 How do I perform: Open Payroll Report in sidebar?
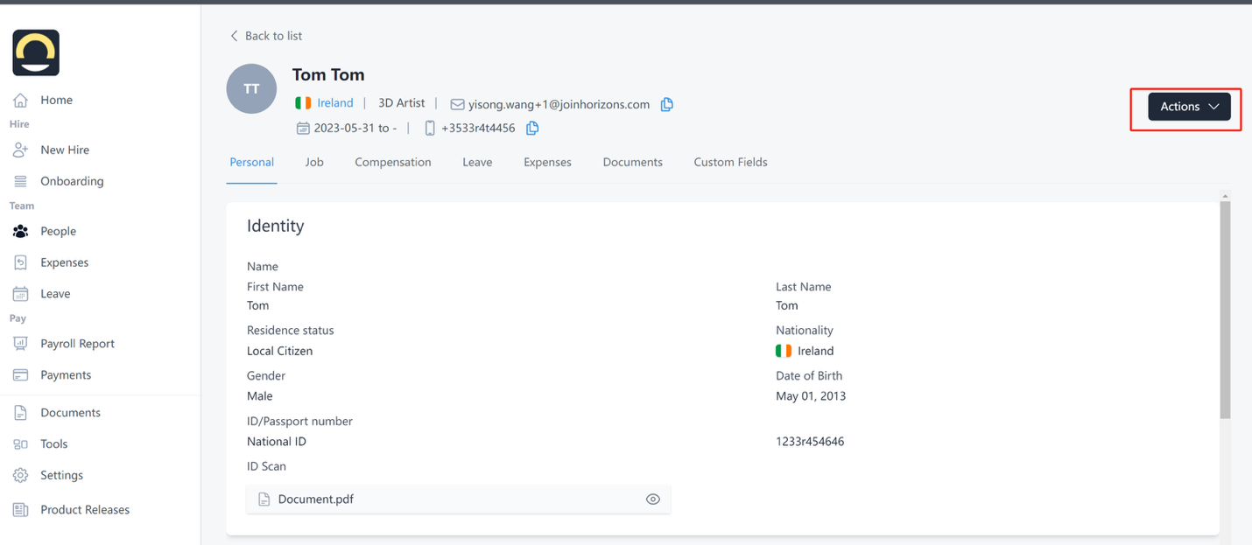[x=77, y=344]
